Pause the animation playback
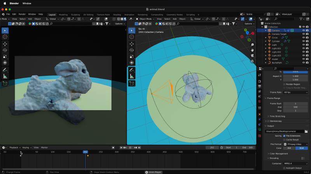311x174 pixels. [130, 148]
